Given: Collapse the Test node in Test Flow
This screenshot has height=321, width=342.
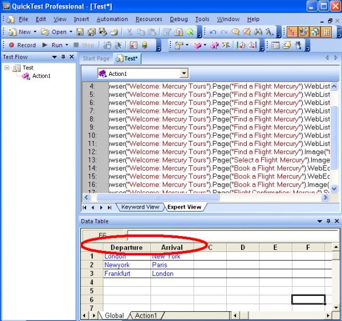Looking at the screenshot, I should [x=7, y=68].
